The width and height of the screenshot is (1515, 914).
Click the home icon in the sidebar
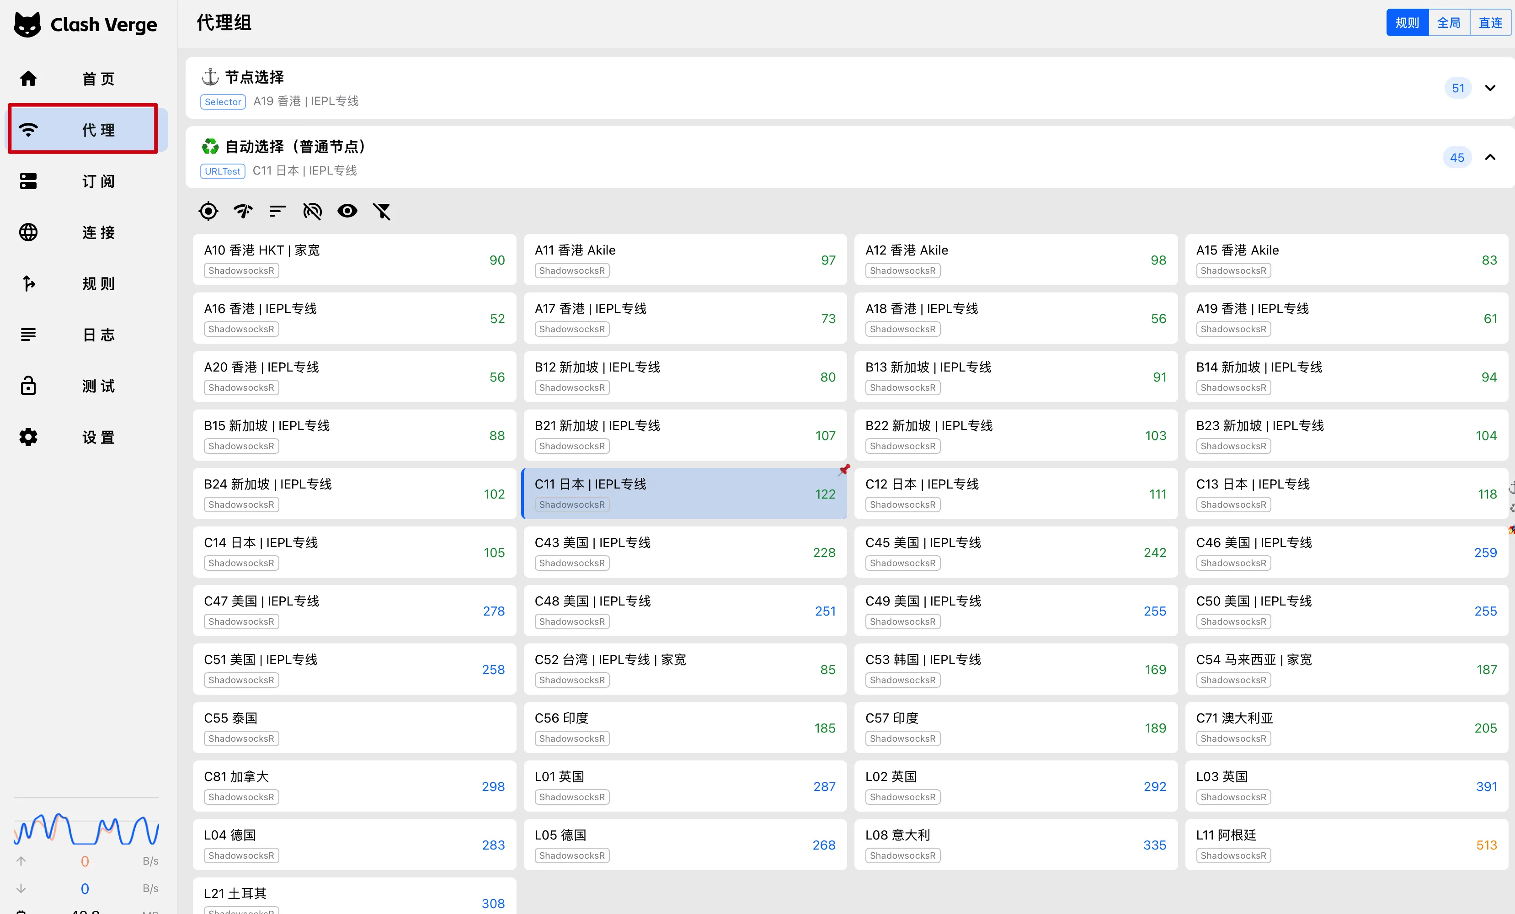28,79
